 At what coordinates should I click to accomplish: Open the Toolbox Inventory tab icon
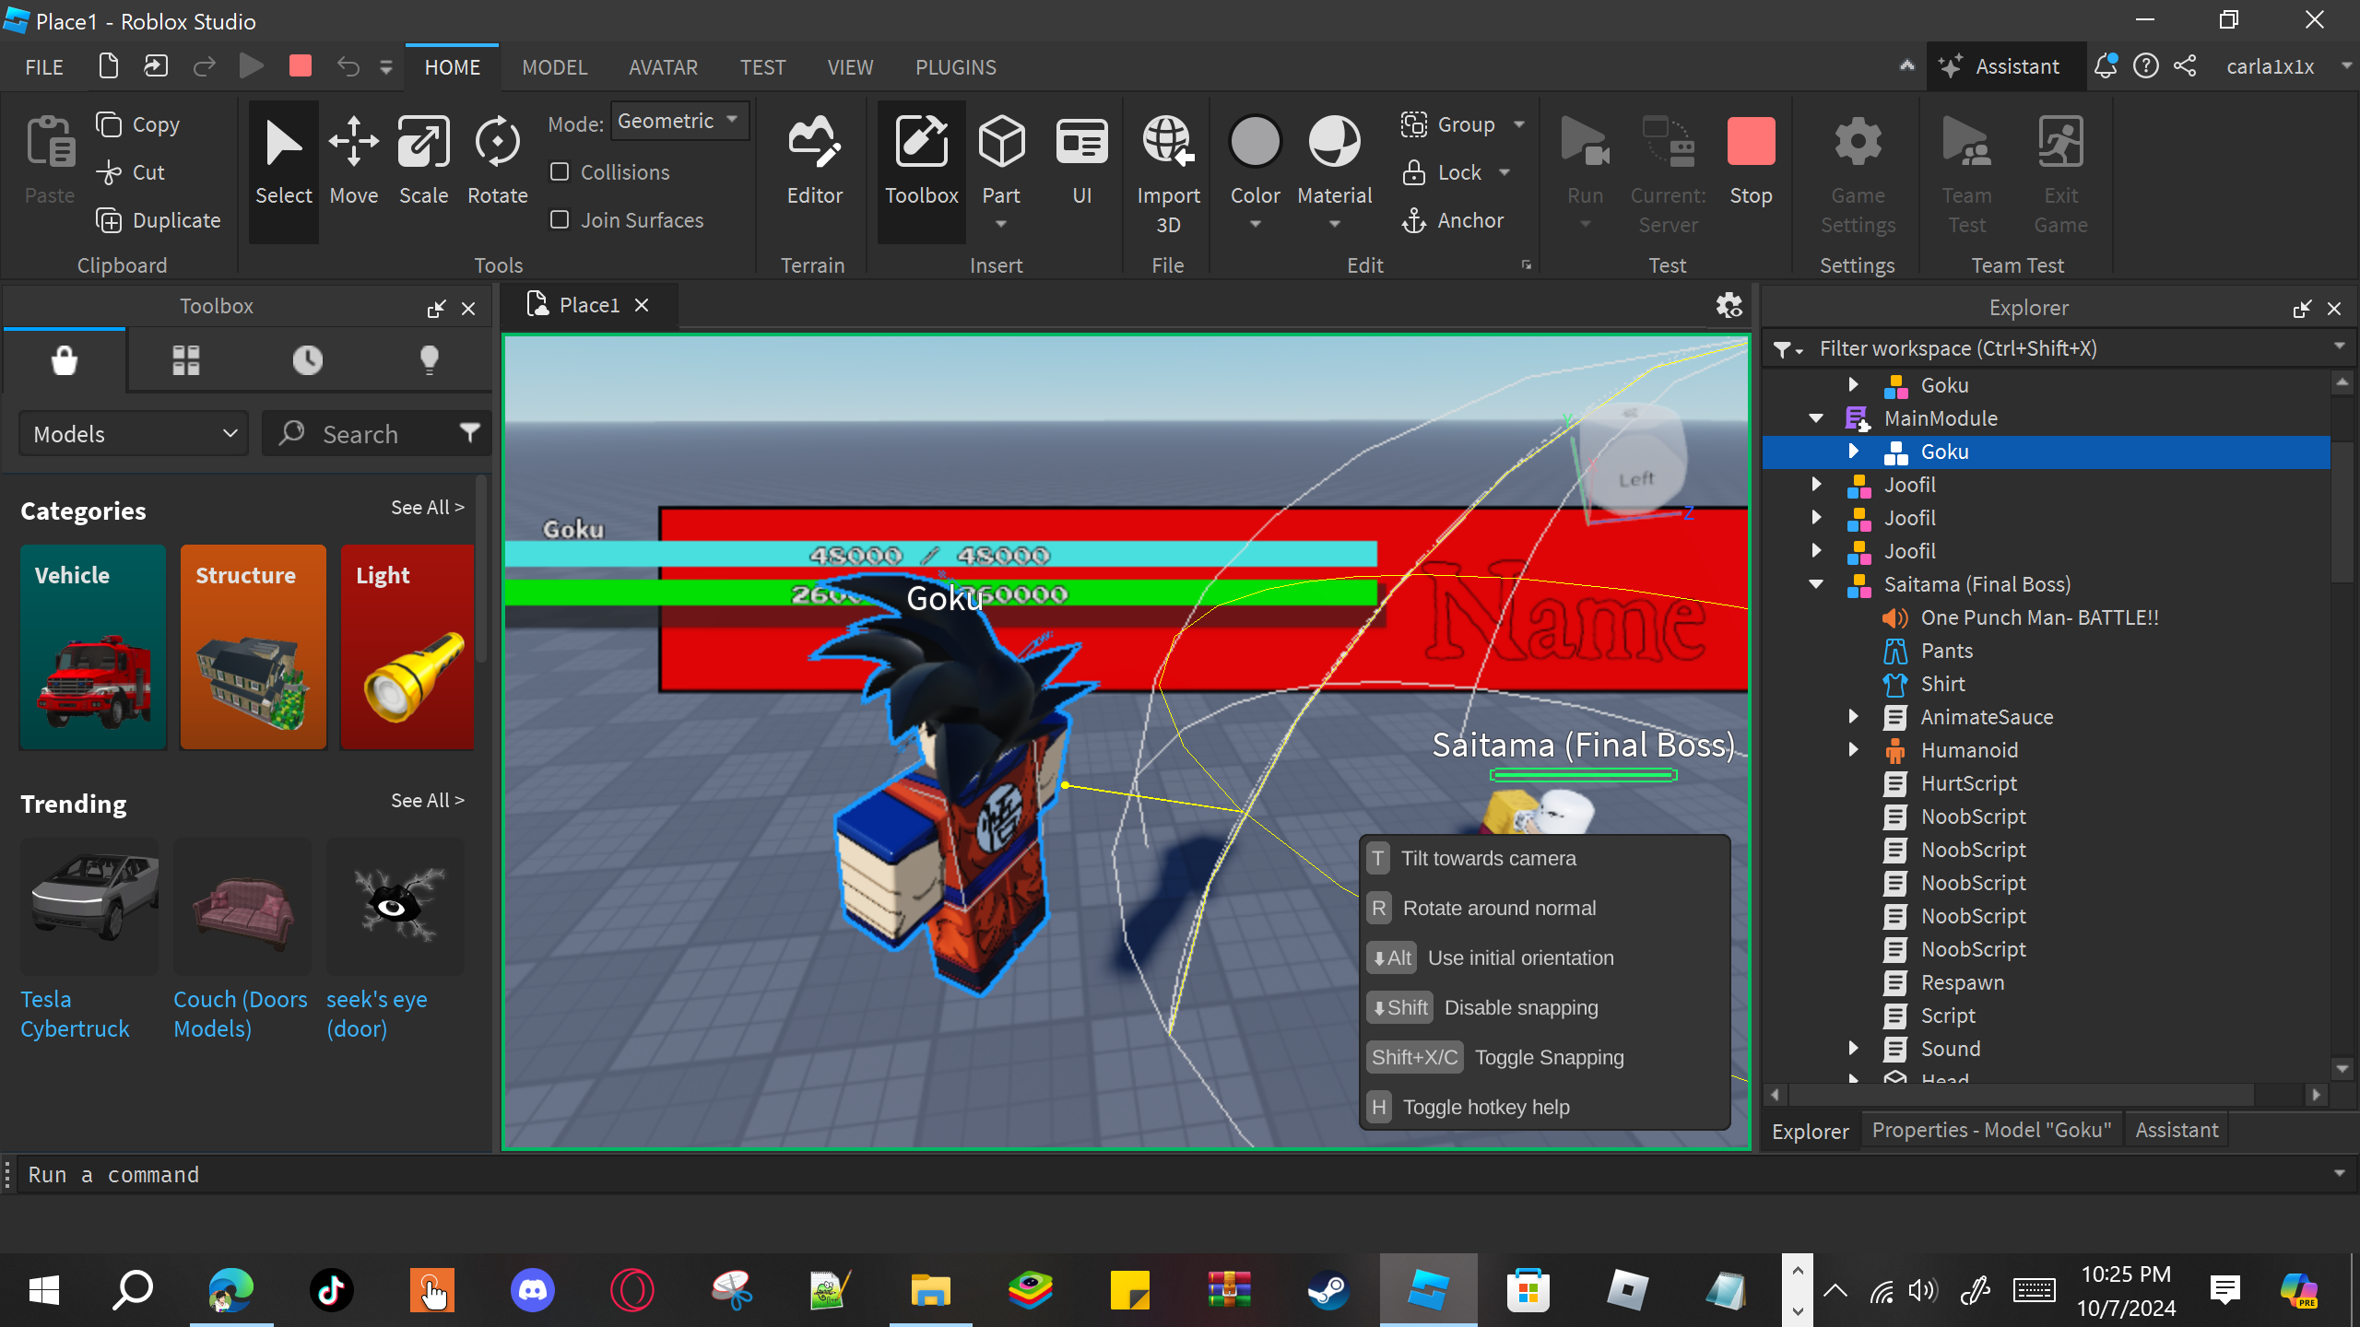185,360
